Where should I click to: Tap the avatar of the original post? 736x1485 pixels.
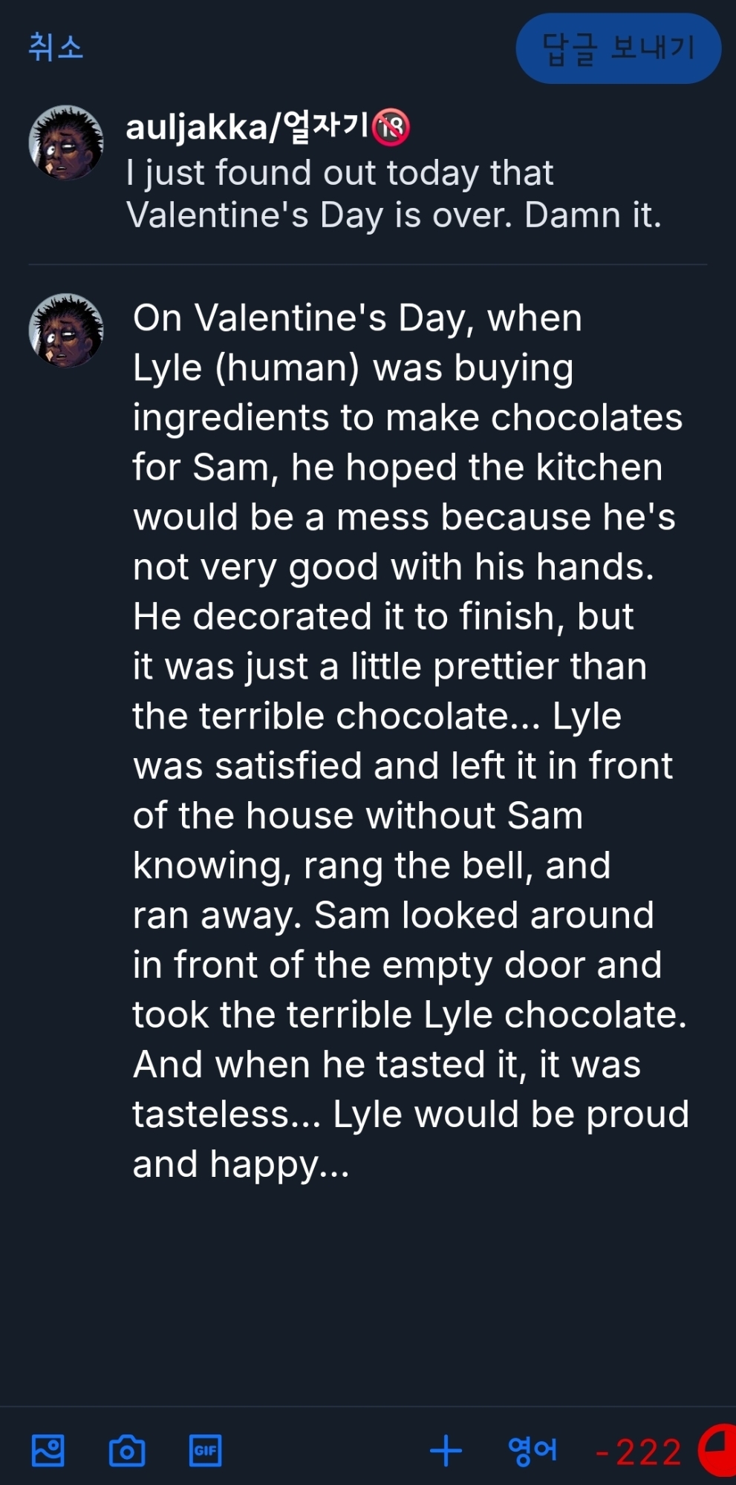66,143
